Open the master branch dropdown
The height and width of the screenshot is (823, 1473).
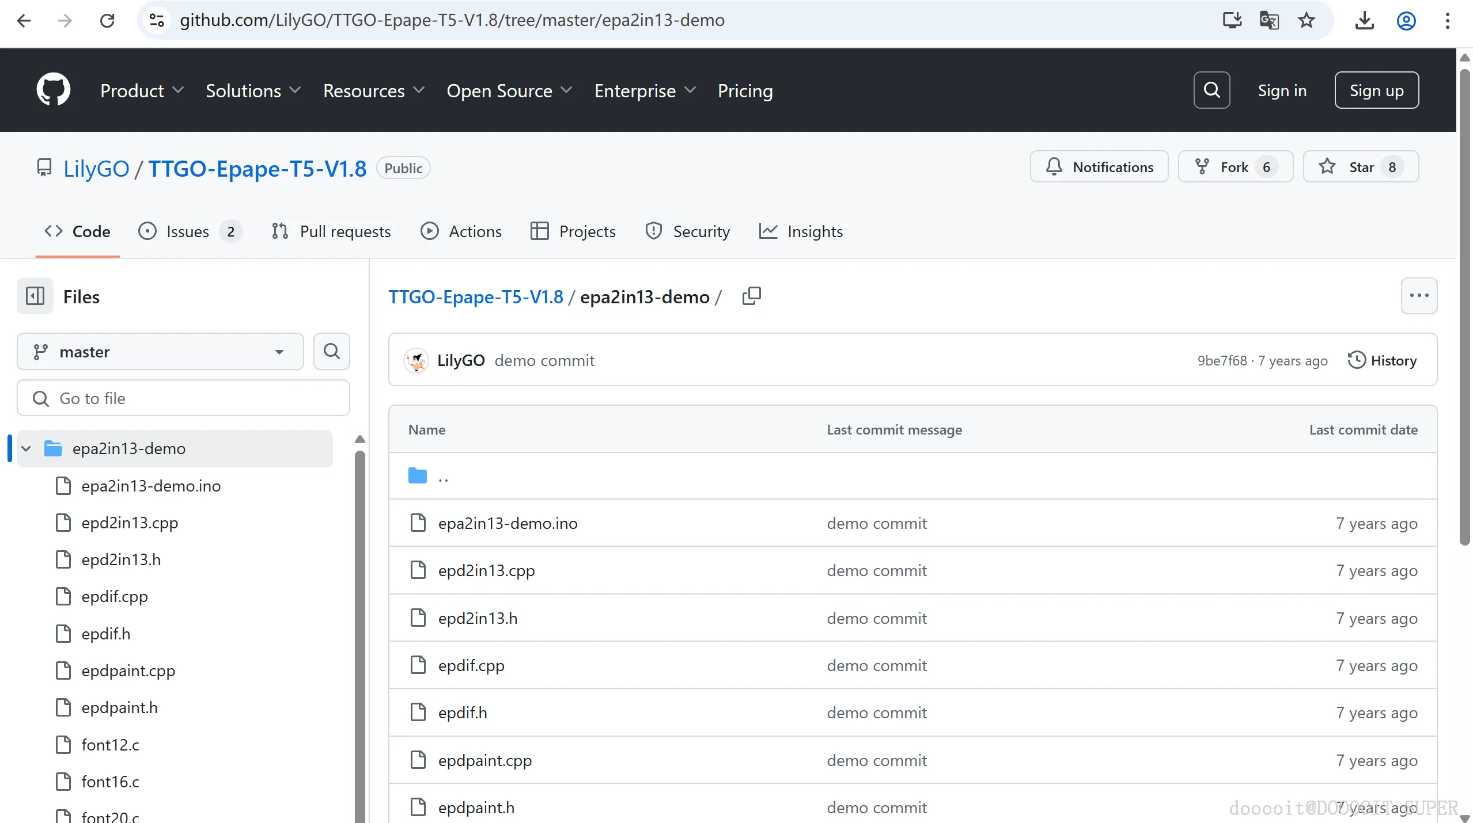(160, 352)
